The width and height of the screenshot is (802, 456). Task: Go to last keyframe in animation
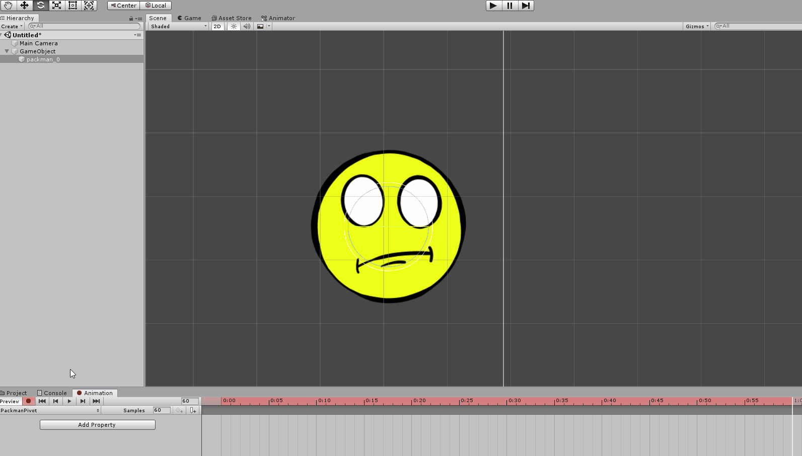click(x=97, y=401)
